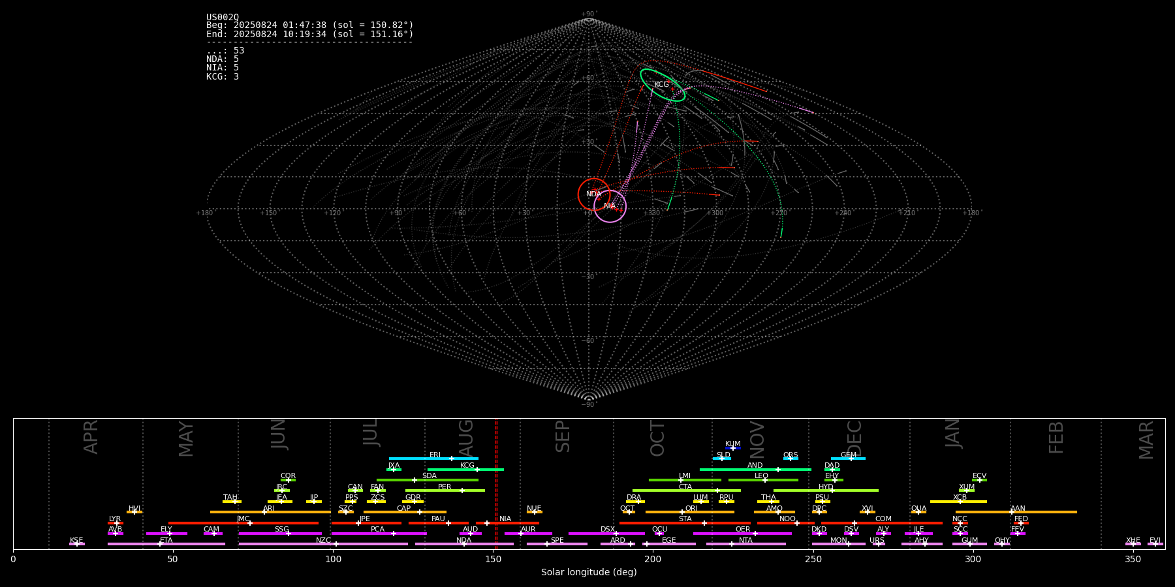This screenshot has width=1175, height=587.
Task: Click the 'KCG: 3' count in header
Action: 223,76
